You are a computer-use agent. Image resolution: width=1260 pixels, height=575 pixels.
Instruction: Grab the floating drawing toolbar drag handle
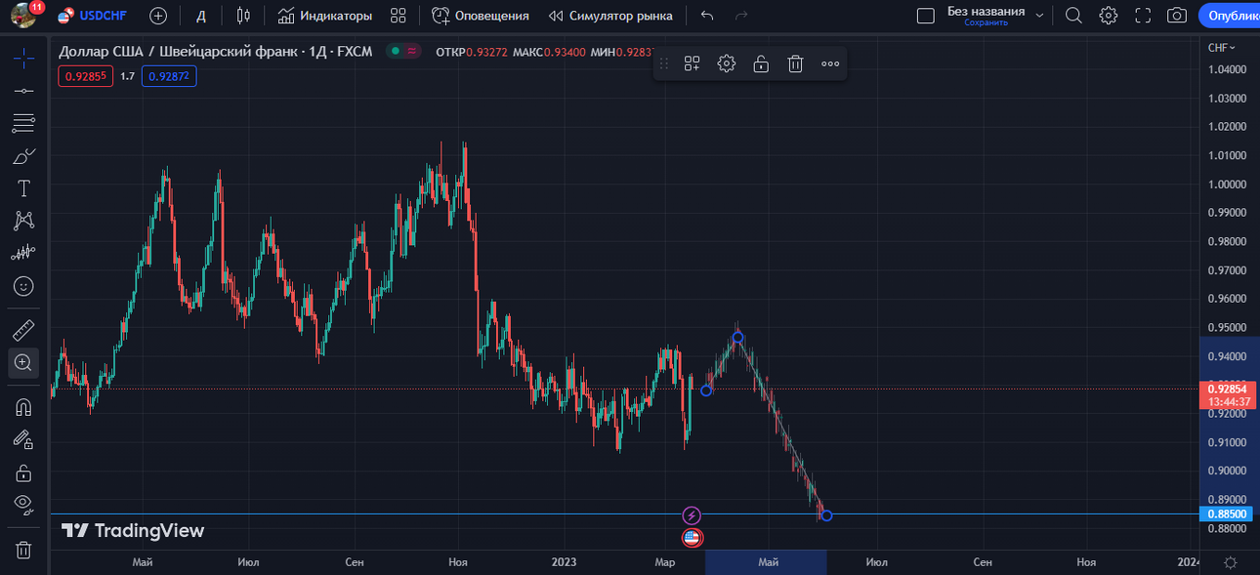click(x=664, y=63)
